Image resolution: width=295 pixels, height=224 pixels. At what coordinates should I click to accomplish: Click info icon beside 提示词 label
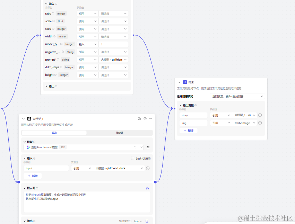37,188
